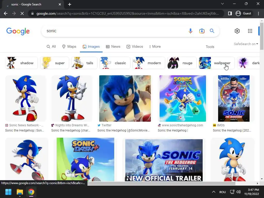This screenshot has height=198, width=264.
Task: Open the Guest profile menu
Action: (x=243, y=13)
